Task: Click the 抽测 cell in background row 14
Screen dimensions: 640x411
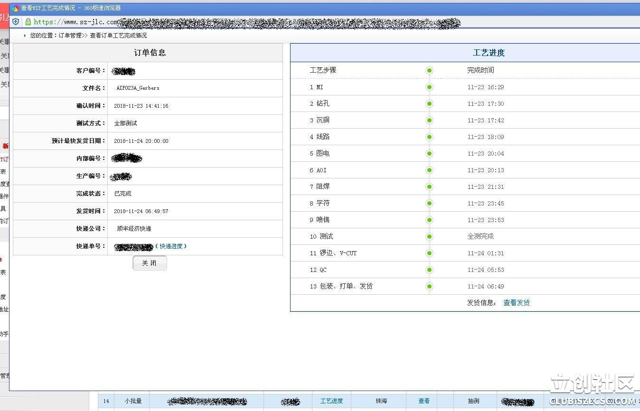Action: tap(473, 401)
